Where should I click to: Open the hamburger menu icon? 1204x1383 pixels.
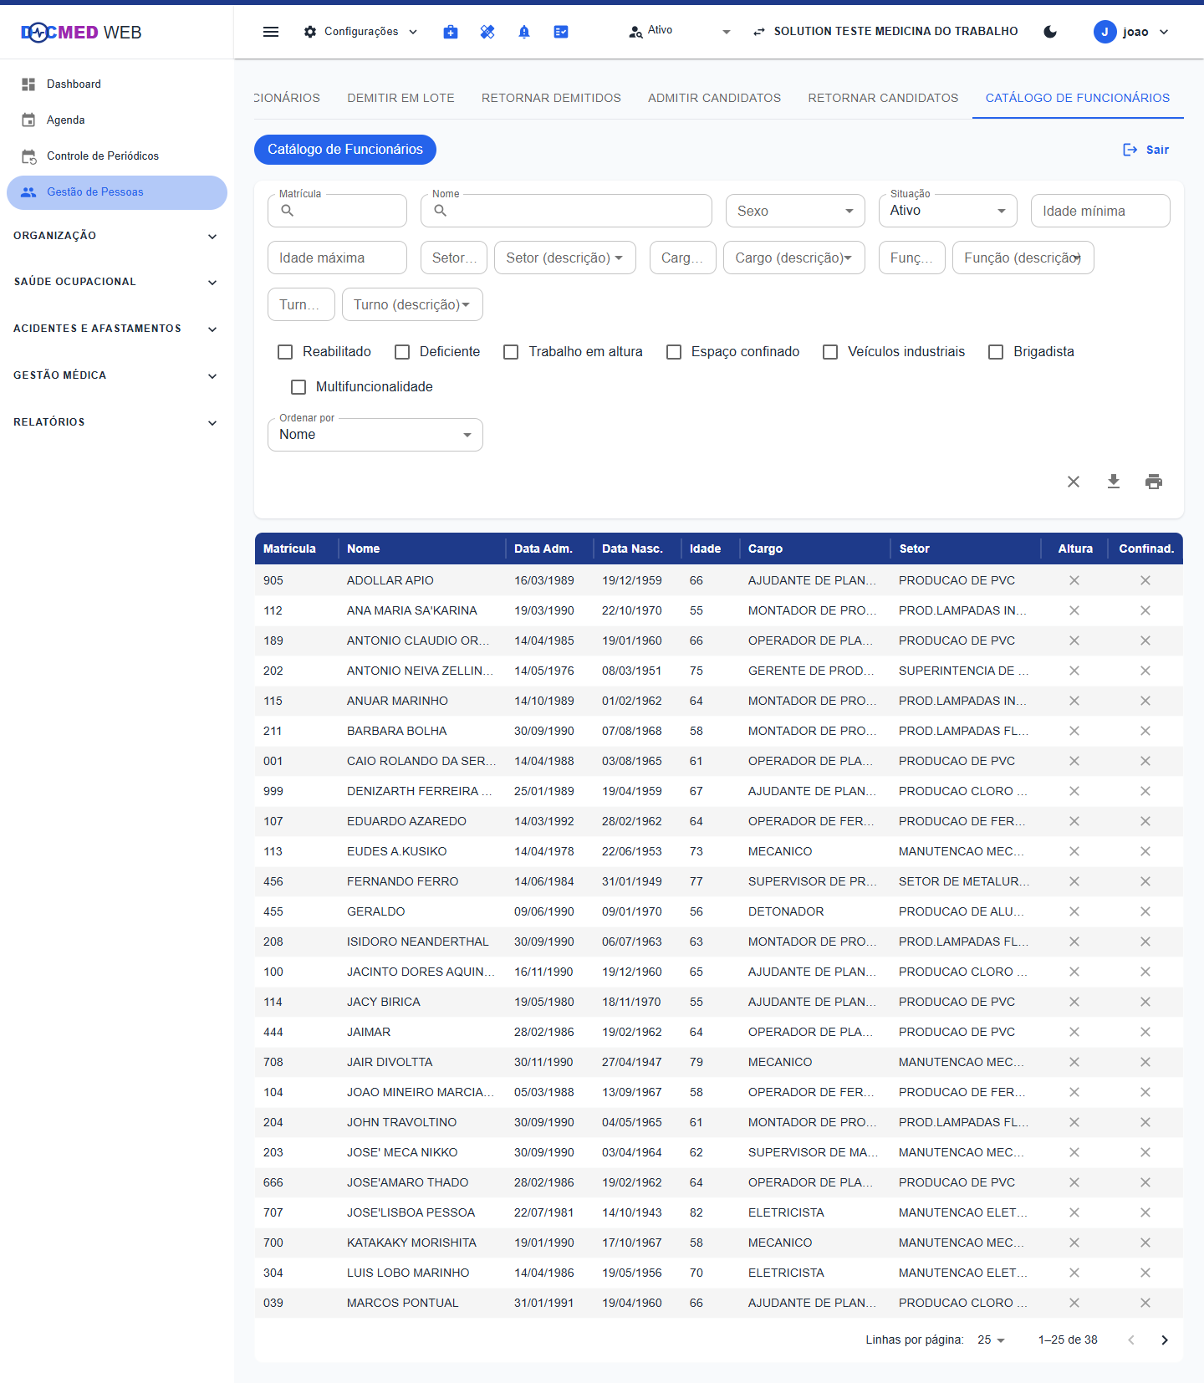(x=271, y=32)
